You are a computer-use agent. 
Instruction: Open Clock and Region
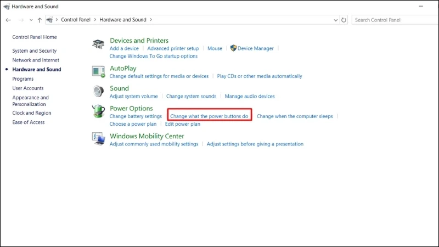(32, 113)
